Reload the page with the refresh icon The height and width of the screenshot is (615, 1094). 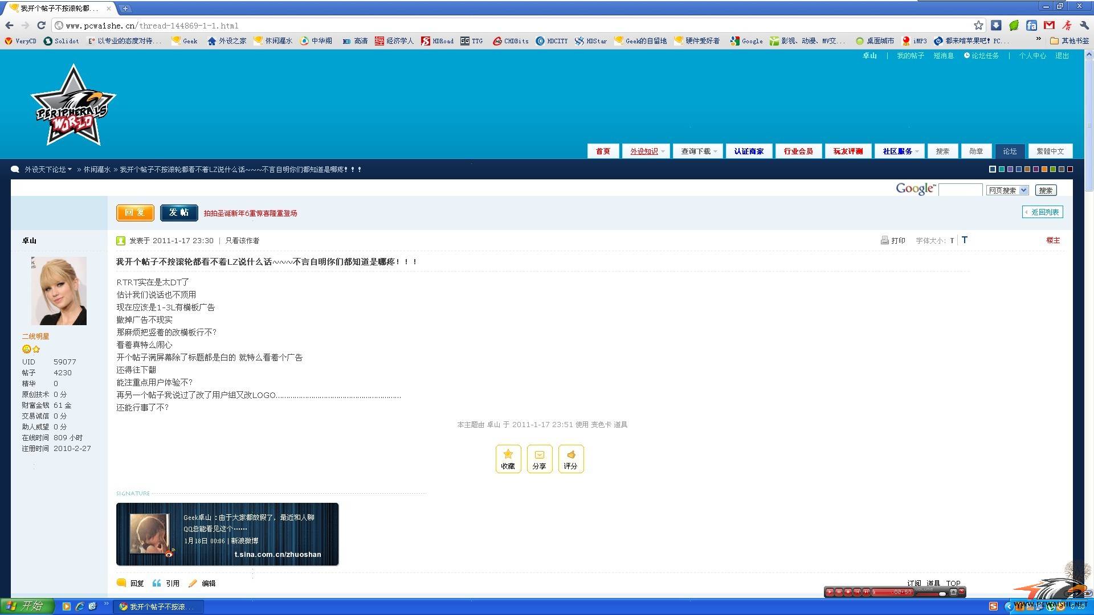tap(41, 25)
